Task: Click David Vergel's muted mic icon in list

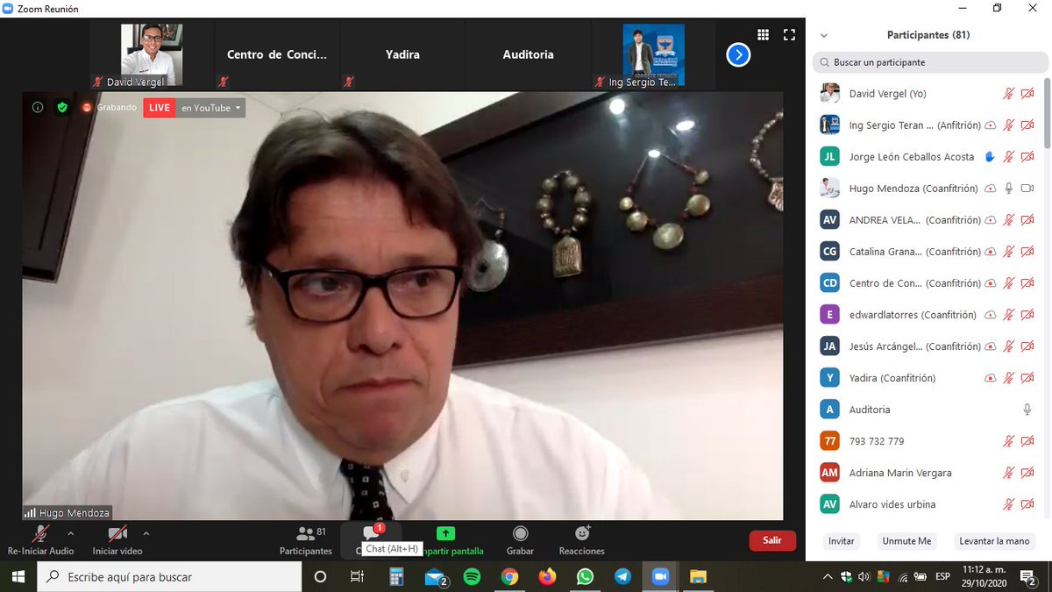Action: 1009,94
